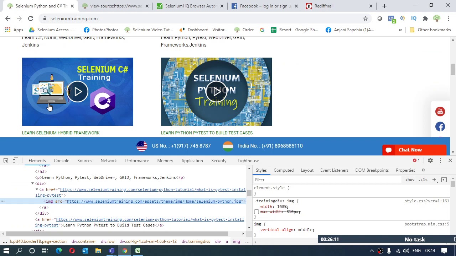Open PhotosPhotos bookmark
Screen dimensions: 456x256
[101, 30]
